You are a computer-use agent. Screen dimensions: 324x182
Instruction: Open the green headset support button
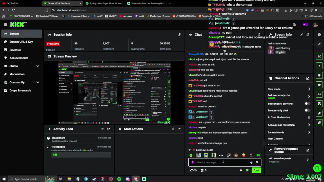click(317, 168)
